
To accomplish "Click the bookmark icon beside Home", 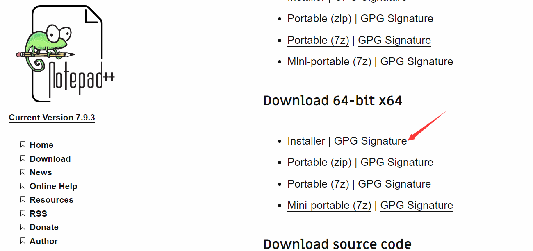I will [x=23, y=145].
